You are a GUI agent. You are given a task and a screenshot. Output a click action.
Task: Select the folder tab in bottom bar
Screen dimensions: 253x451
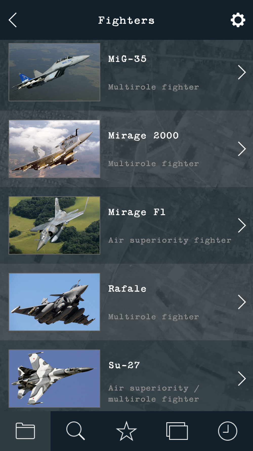pos(25,431)
